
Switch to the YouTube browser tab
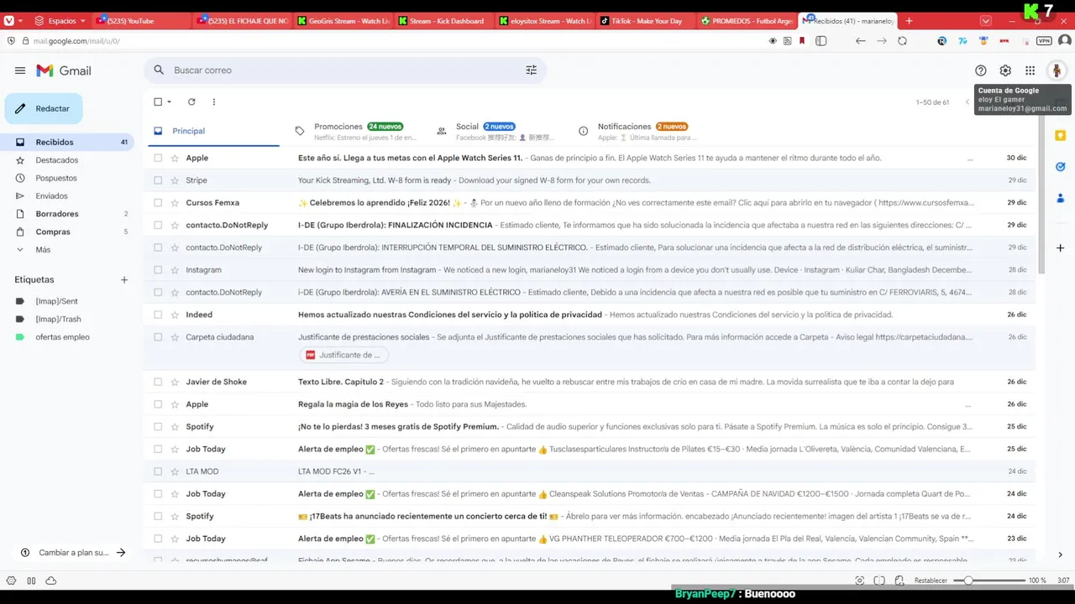pos(143,21)
